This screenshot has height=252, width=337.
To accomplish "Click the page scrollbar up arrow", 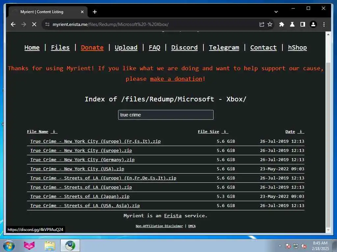I will click(x=328, y=34).
